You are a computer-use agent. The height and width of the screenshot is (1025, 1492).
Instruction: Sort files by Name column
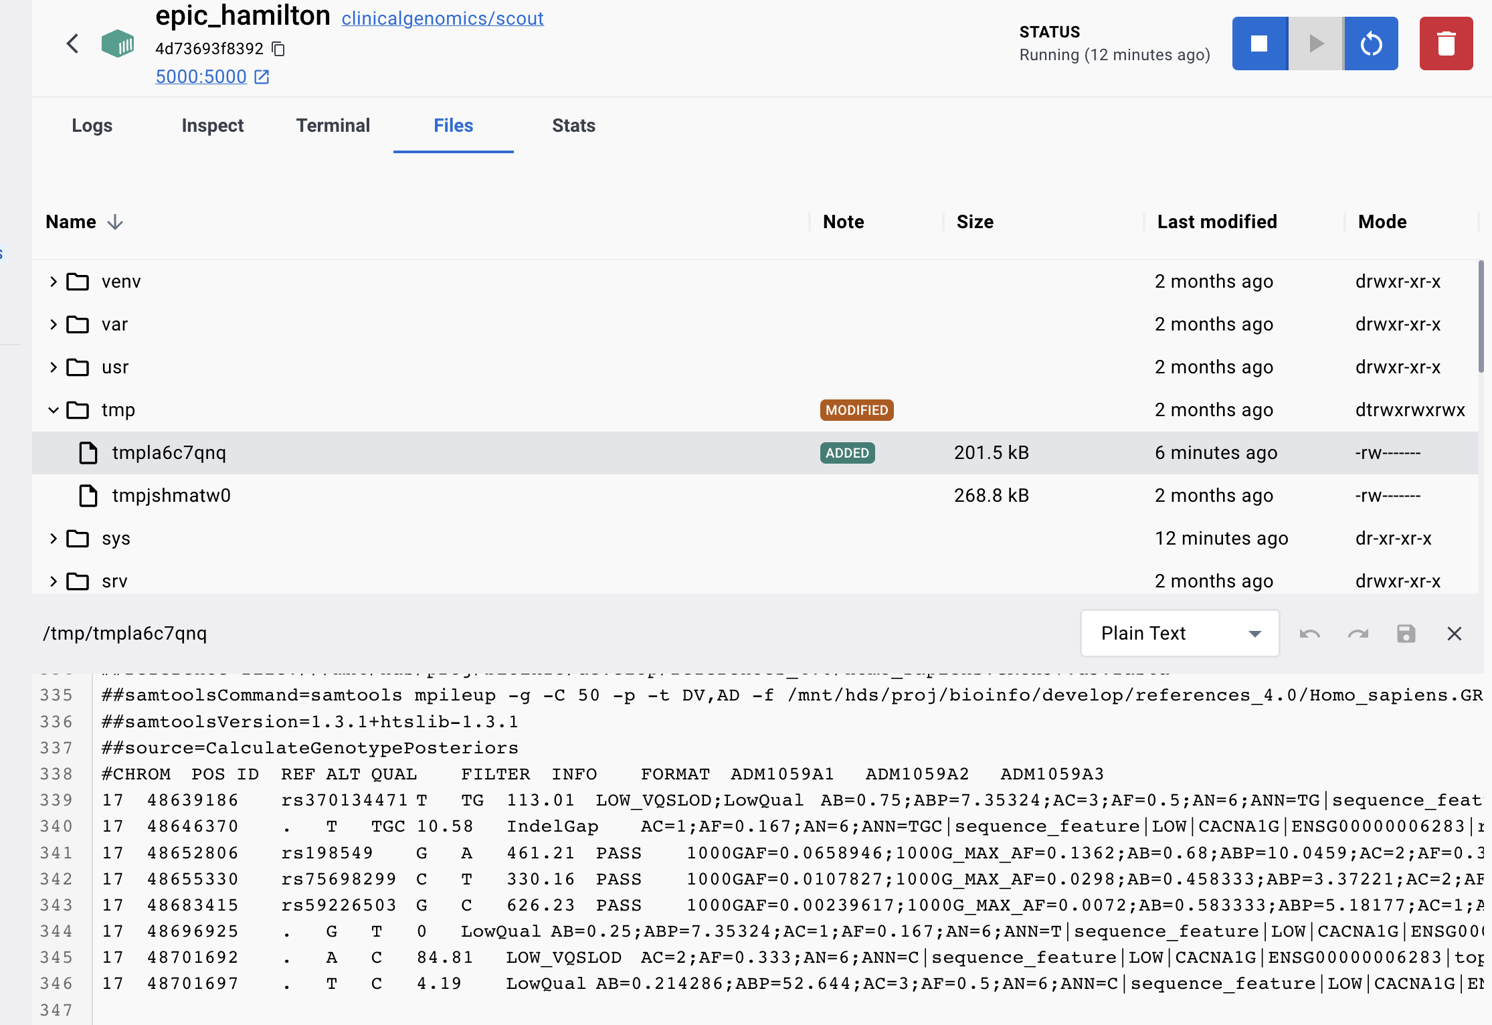(84, 221)
